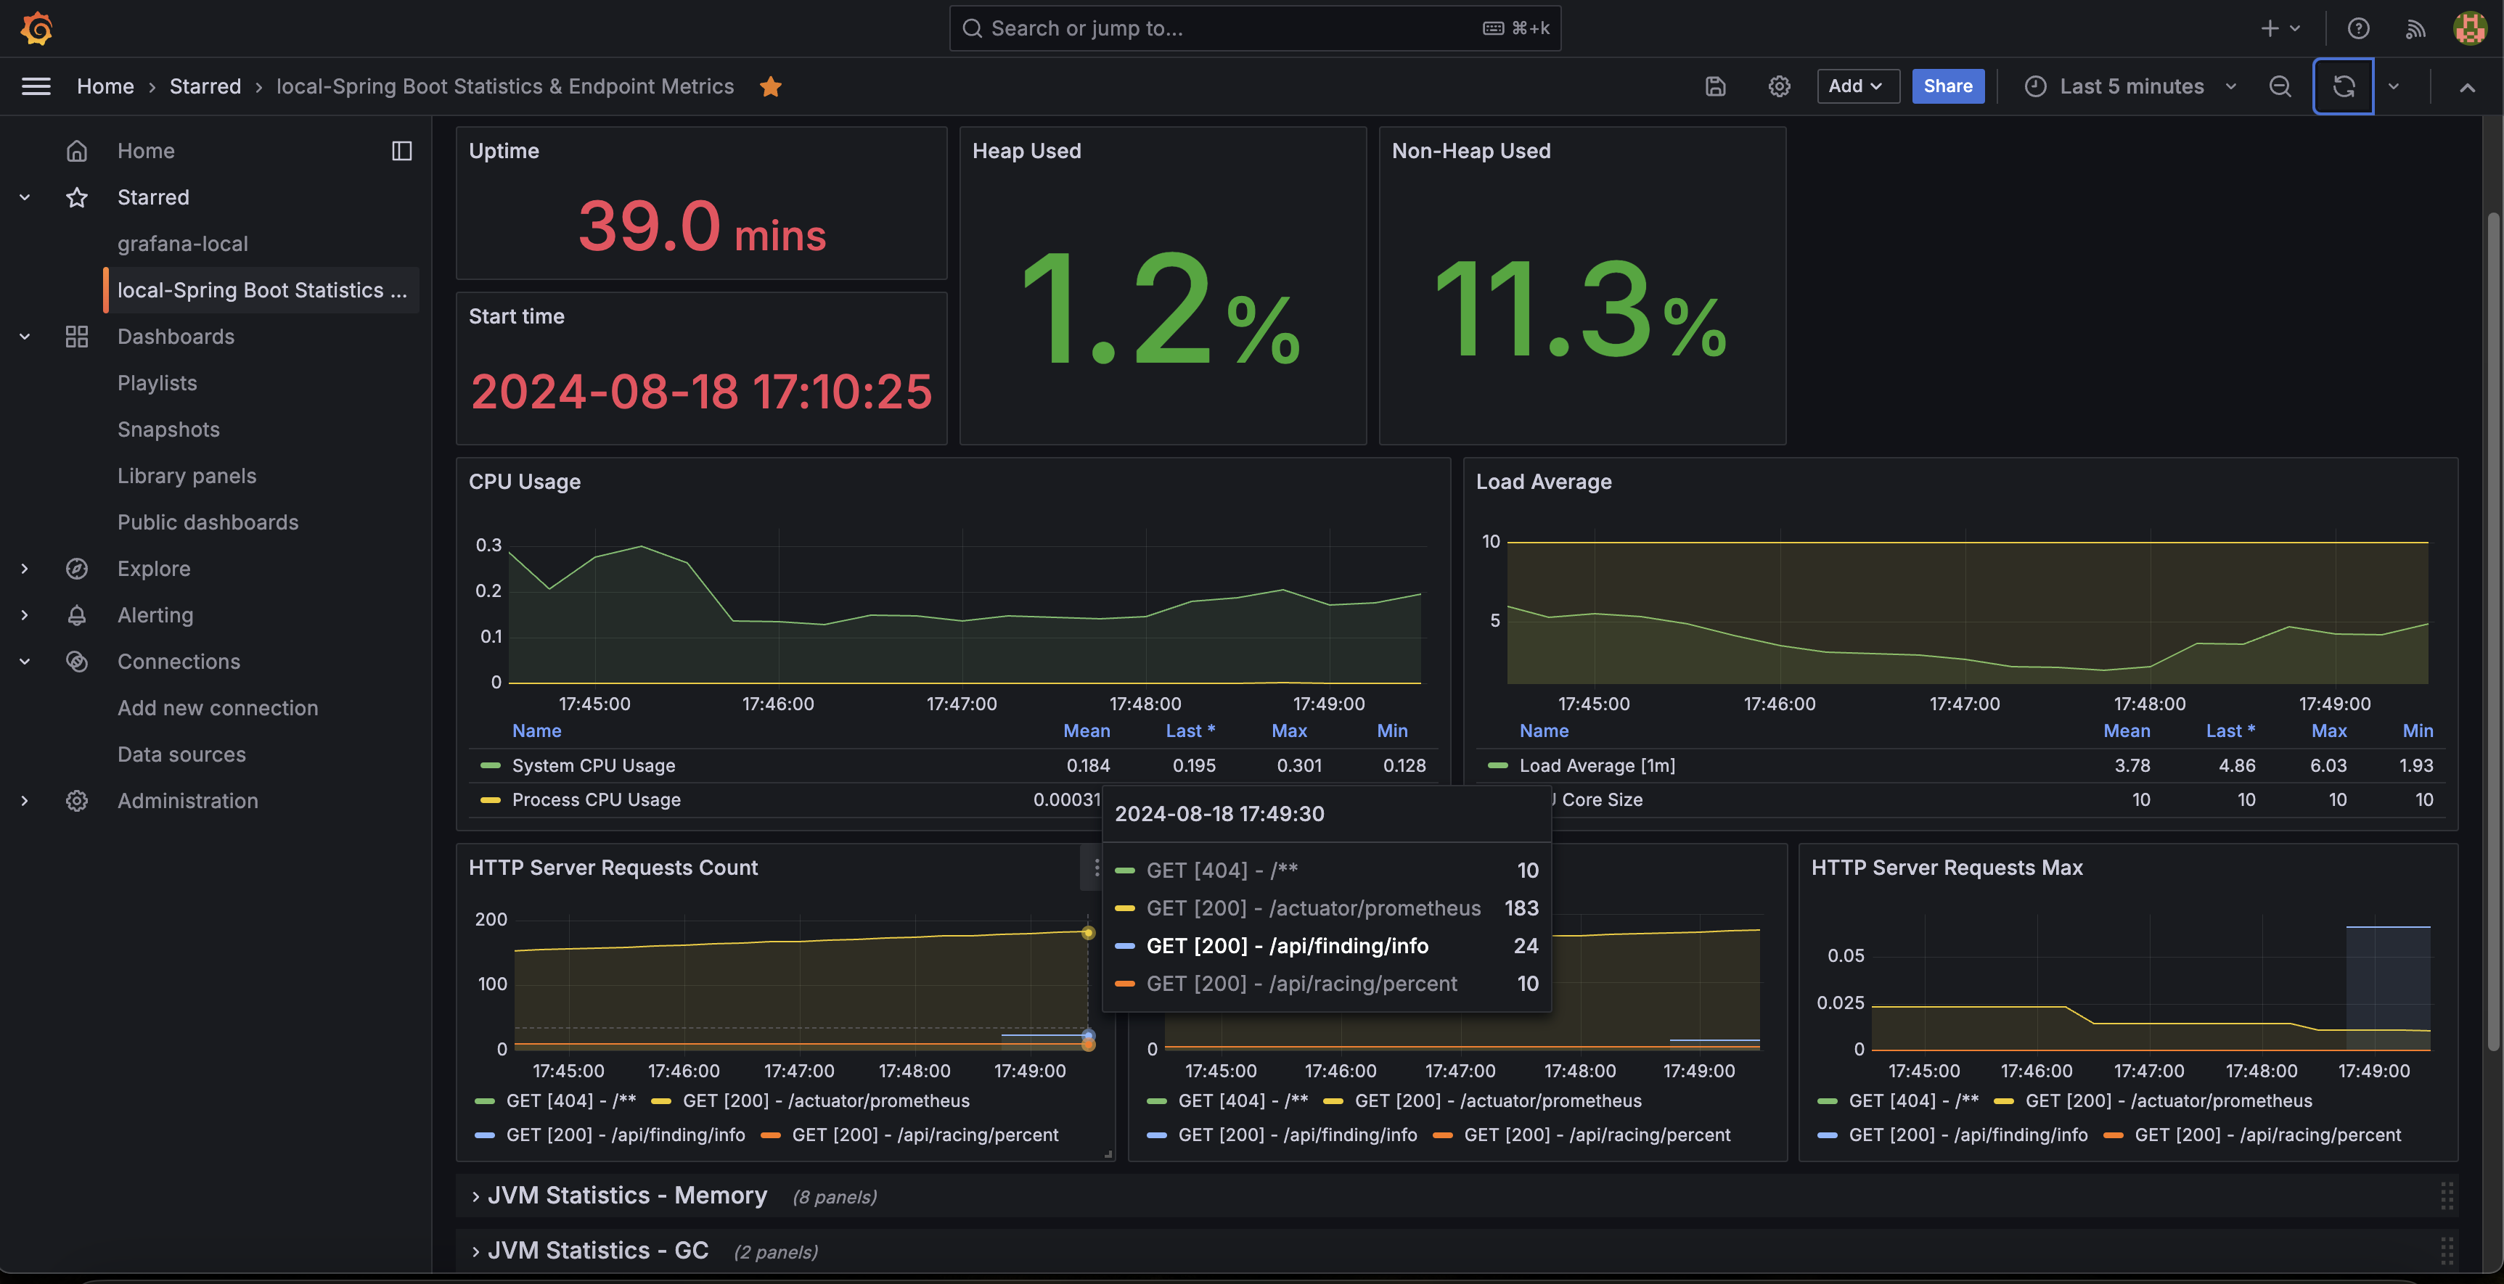Select Data sources in sidebar
Image resolution: width=2504 pixels, height=1284 pixels.
181,754
